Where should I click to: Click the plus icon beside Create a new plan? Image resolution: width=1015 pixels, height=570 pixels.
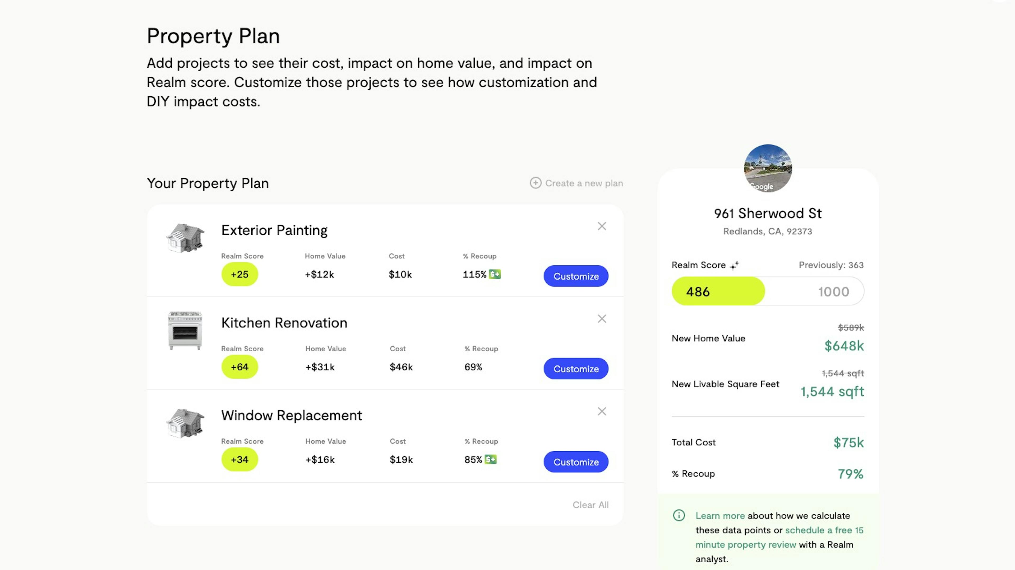(x=536, y=183)
